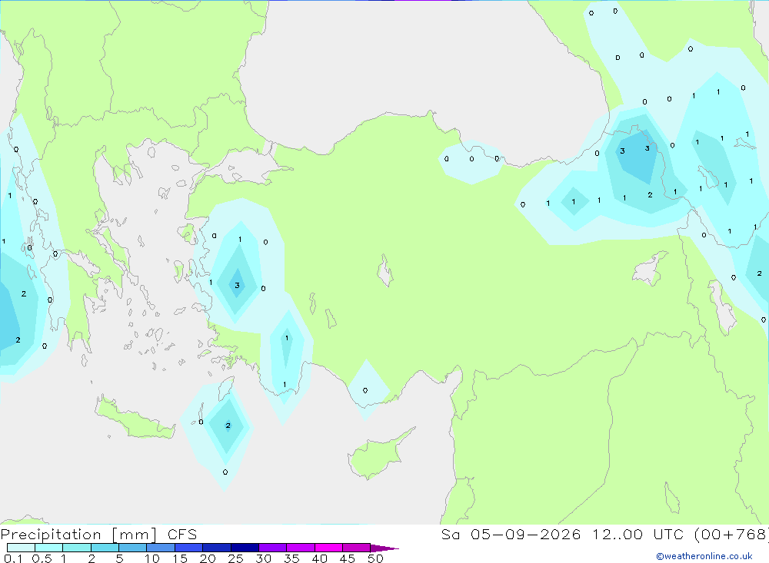Click the 'Sa 05-09-2026 12..00 UTC (00+768)' timestamp

[604, 535]
